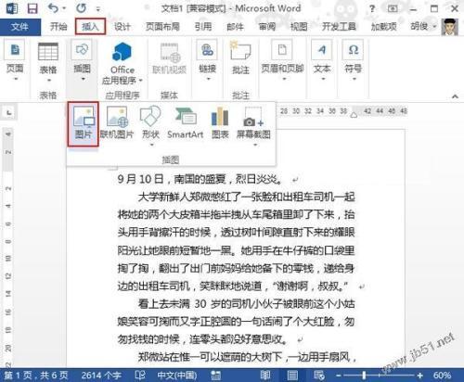464x382 pixels.
Task: Switch to read mode view in status bar
Action: 265,376
